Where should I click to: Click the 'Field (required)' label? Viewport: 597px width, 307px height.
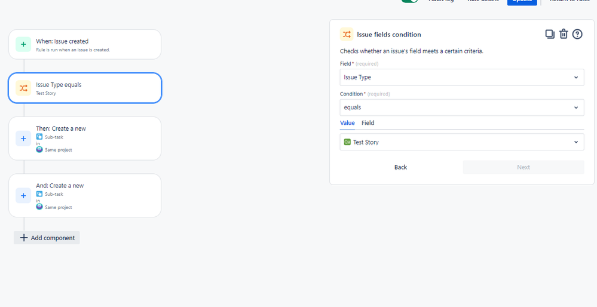click(359, 63)
